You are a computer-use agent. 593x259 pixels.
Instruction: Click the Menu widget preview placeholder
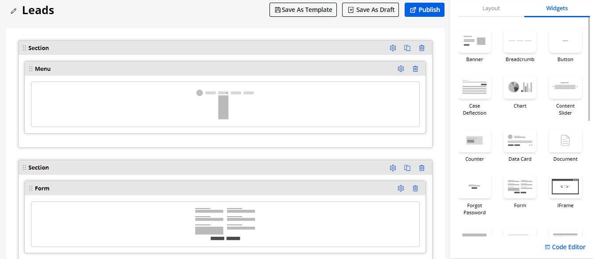click(225, 104)
